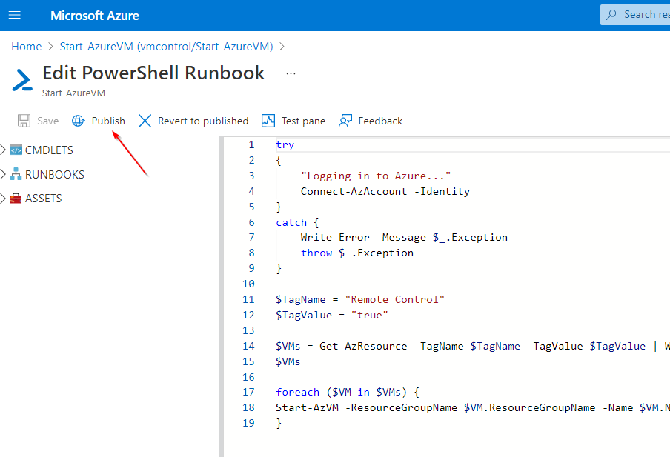Open Feedback

point(380,121)
